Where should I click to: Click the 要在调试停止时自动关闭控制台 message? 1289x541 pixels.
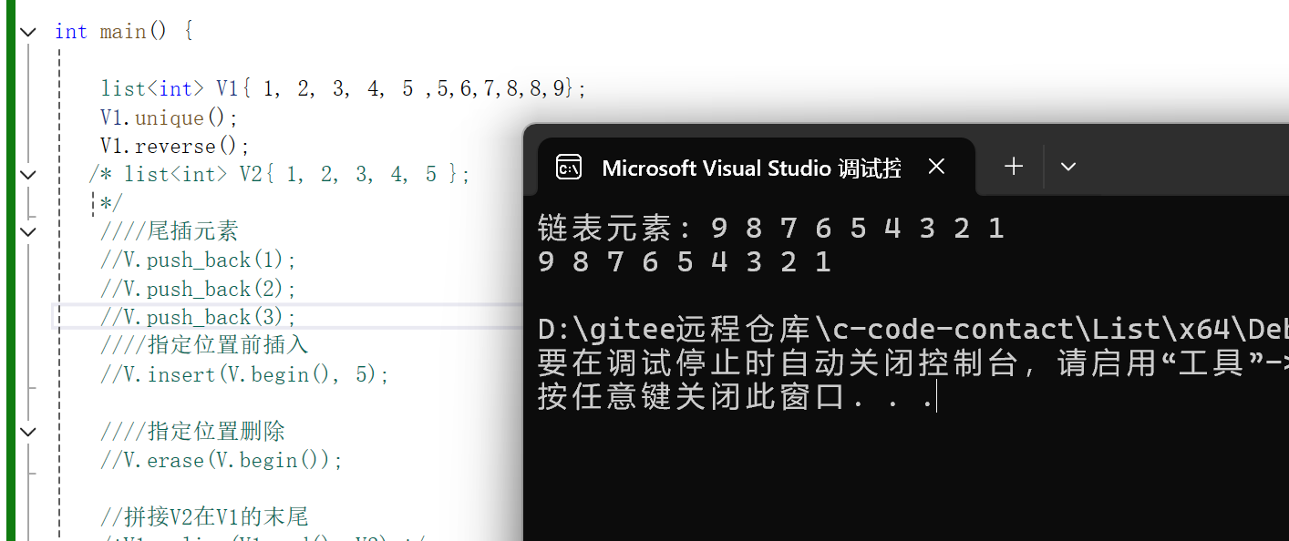pyautogui.click(x=913, y=363)
